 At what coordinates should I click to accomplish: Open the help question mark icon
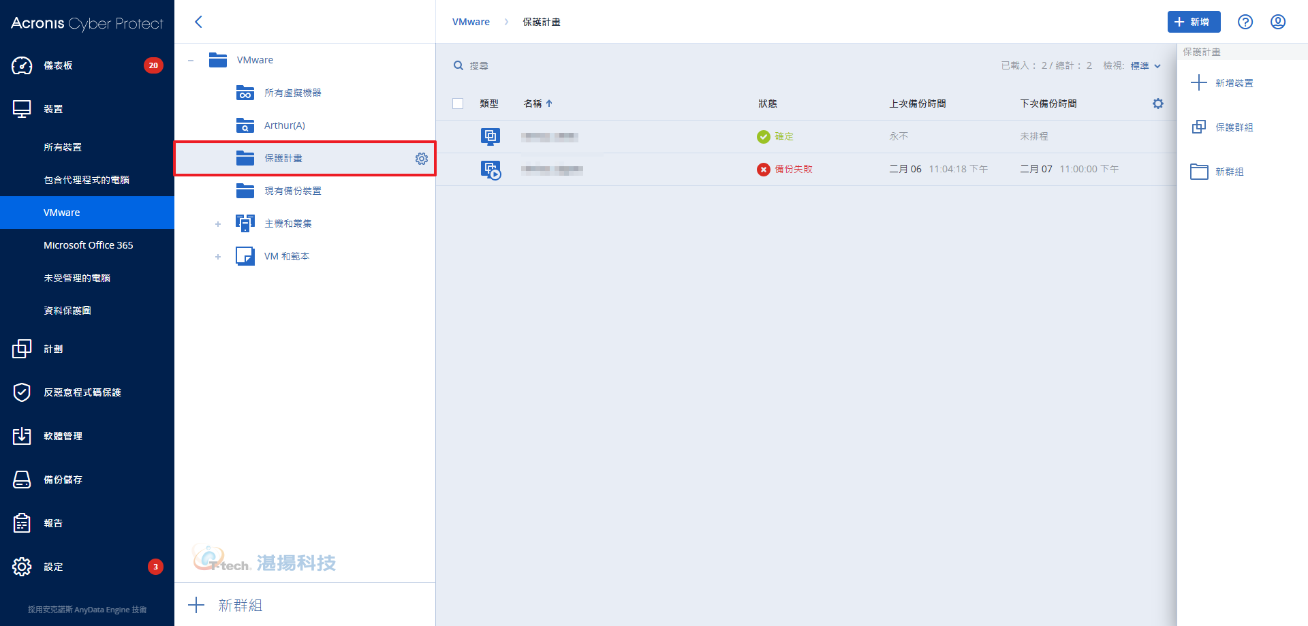[1245, 22]
